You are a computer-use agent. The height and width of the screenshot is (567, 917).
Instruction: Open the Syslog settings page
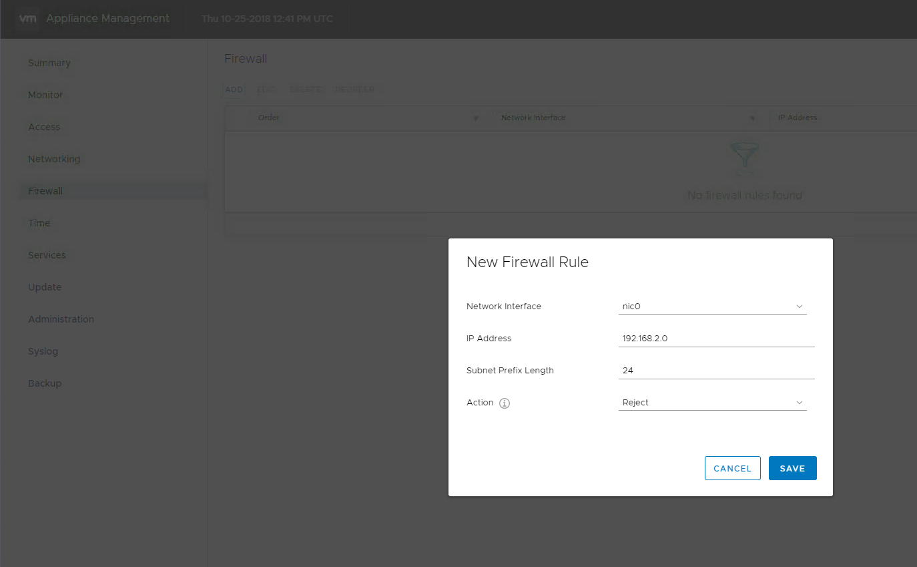click(x=43, y=351)
